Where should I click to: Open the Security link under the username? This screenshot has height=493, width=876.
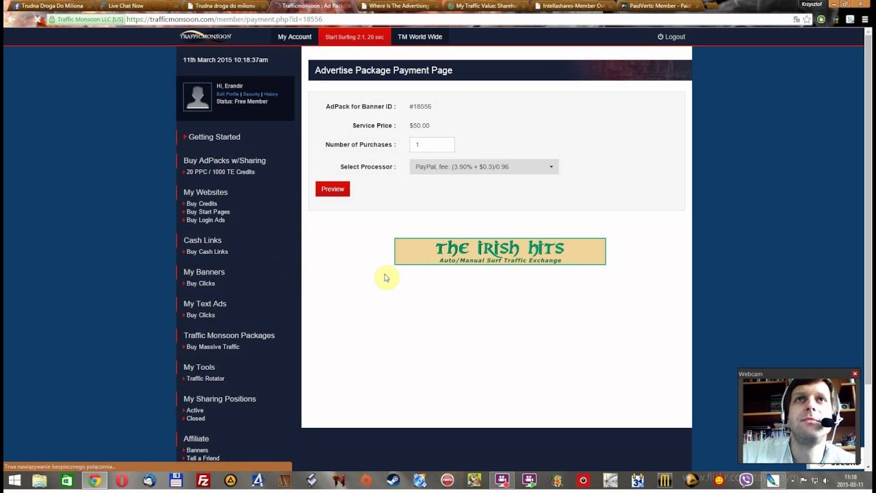point(251,94)
